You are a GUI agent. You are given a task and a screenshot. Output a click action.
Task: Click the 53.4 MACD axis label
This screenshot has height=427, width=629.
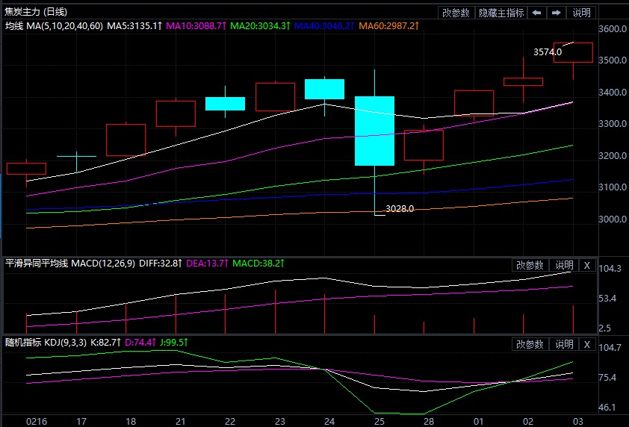coord(607,299)
